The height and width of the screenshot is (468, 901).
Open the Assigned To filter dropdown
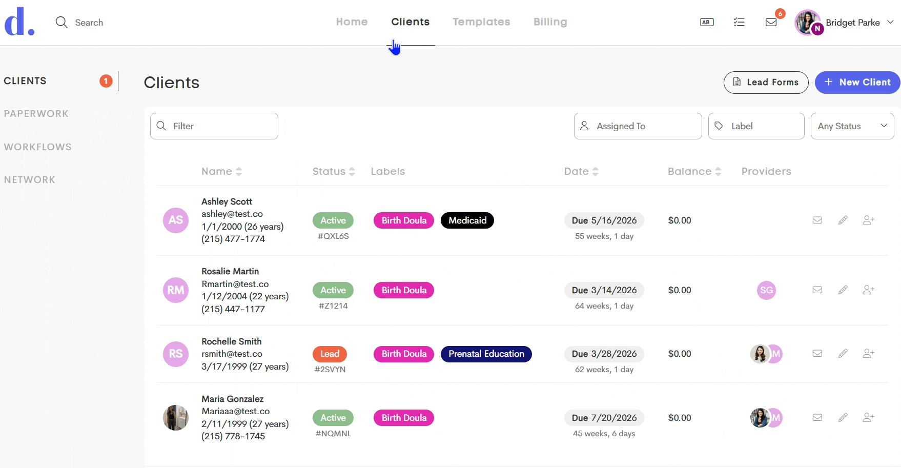click(x=638, y=126)
